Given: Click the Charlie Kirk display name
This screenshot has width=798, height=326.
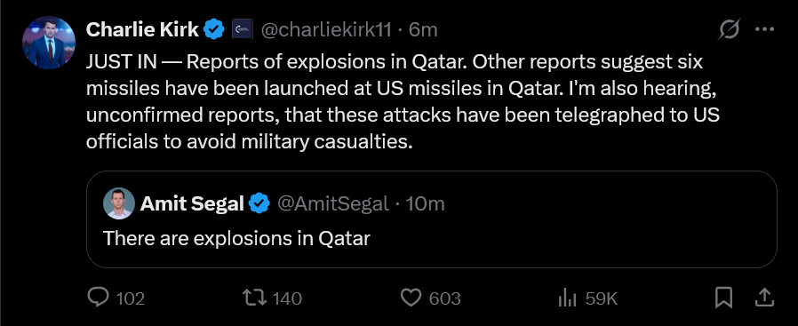Looking at the screenshot, I should 142,29.
